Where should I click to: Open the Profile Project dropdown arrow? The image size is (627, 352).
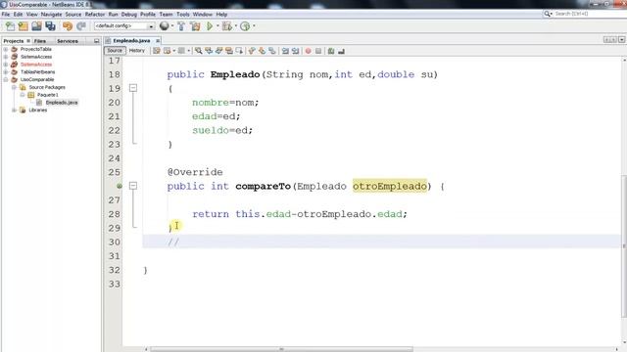tap(254, 26)
